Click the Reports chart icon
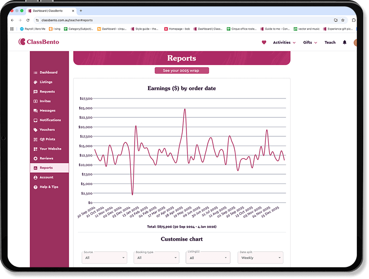Image resolution: width=369 pixels, height=279 pixels. [35, 168]
